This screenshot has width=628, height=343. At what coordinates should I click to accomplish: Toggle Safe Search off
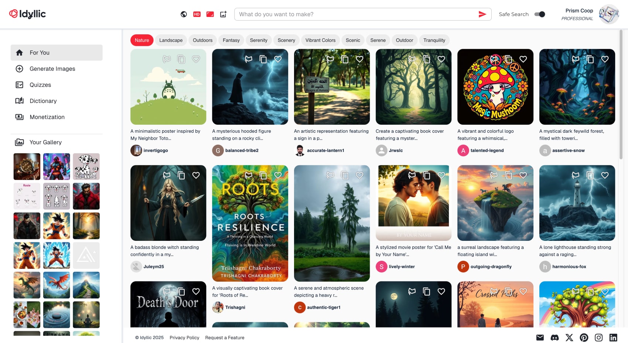(x=540, y=14)
